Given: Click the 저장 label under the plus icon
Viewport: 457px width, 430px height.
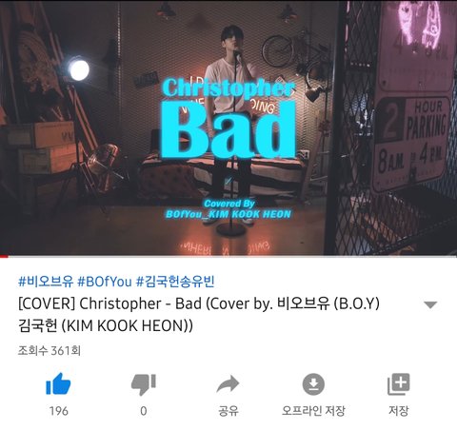Looking at the screenshot, I should (399, 411).
